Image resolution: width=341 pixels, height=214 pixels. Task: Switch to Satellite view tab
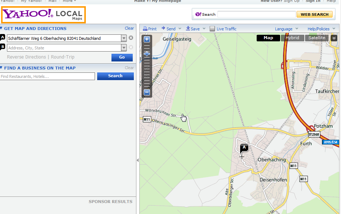[317, 38]
